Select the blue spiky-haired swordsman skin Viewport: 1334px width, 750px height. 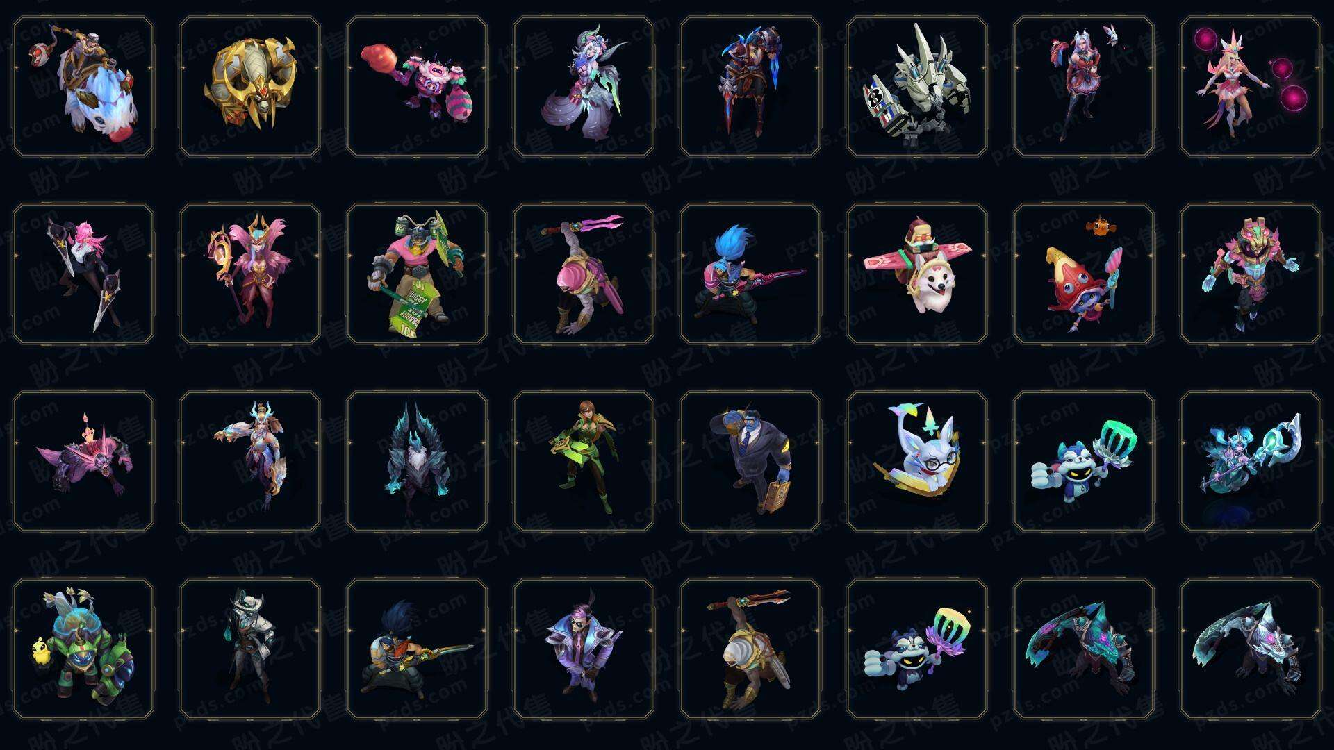pyautogui.click(x=750, y=274)
